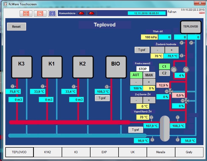Click sensor icon above 108,3 °C tank reading

click(x=178, y=117)
